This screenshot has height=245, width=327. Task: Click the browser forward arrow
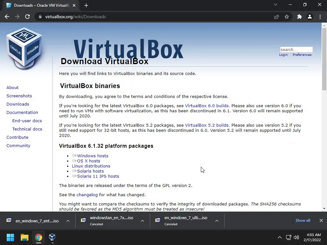[x=17, y=17]
